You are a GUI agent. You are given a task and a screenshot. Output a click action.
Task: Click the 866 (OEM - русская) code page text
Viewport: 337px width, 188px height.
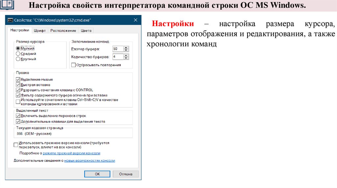pos(34,134)
